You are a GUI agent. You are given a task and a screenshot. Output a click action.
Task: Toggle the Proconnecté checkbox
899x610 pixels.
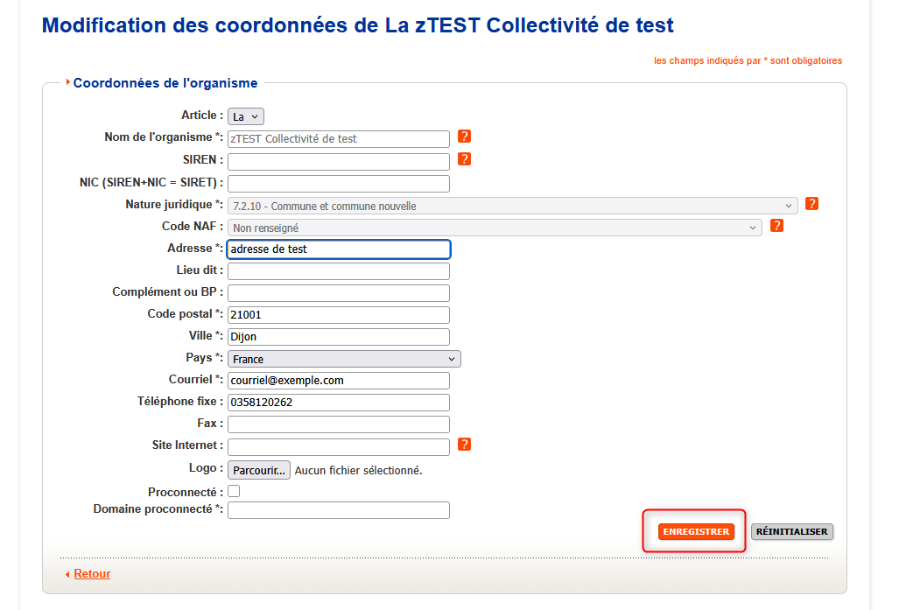point(234,492)
